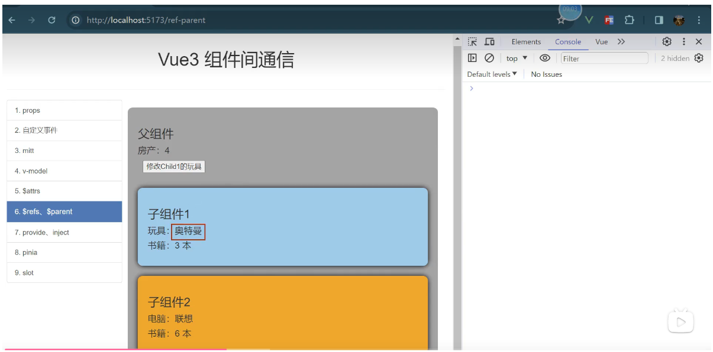The image size is (713, 352).
Task: Switch to the Console tab
Action: coord(568,41)
